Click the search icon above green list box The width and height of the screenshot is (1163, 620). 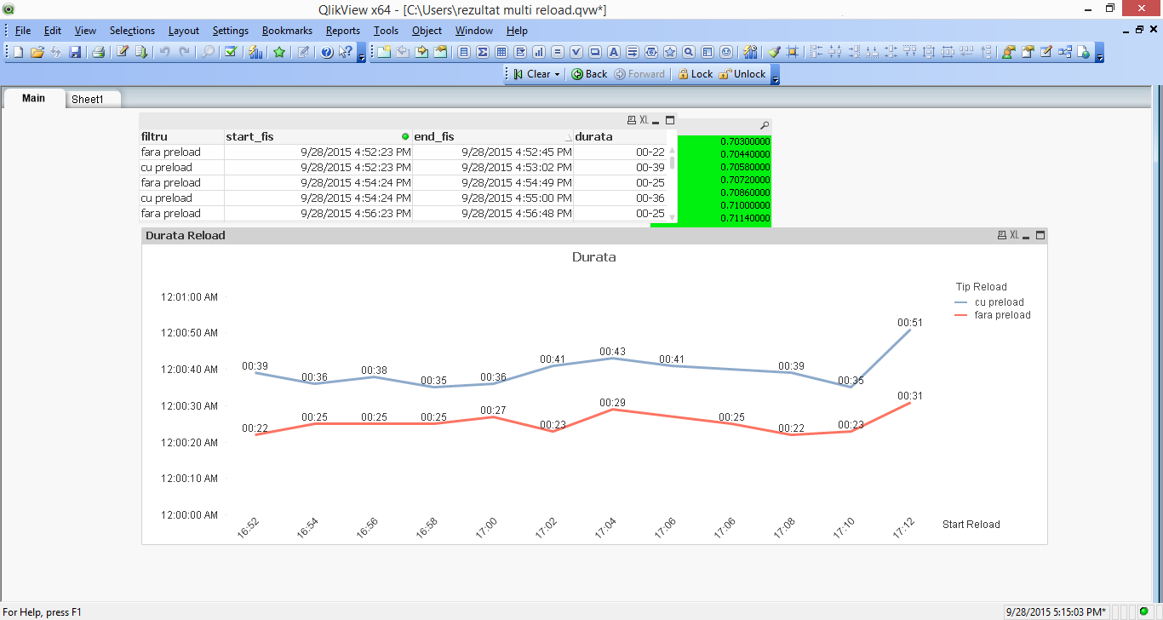coord(764,125)
